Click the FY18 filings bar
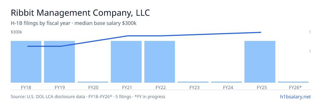Image resolution: width=322 pixels, height=107 pixels. pos(26,62)
